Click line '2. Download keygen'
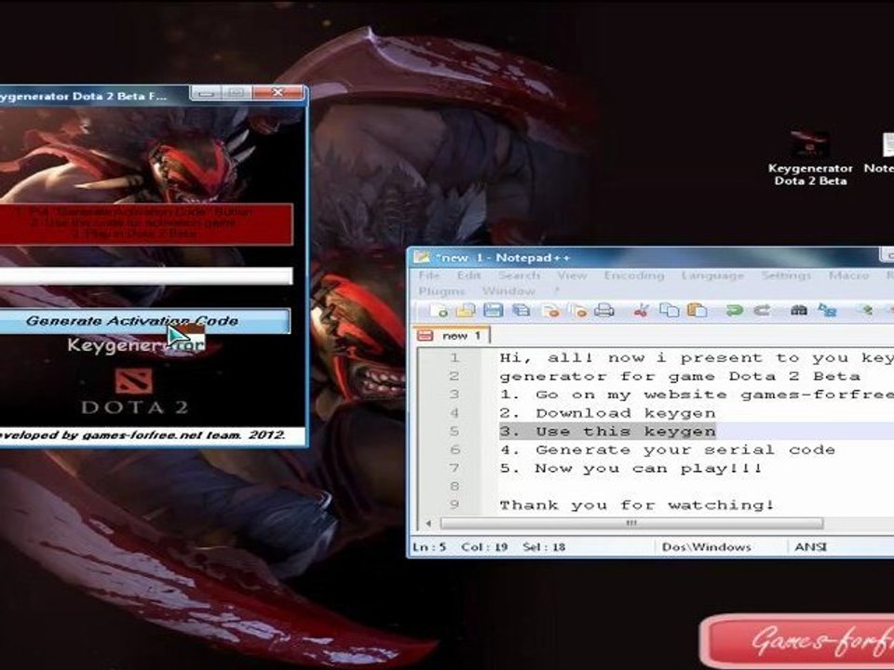This screenshot has width=894, height=670. click(607, 413)
